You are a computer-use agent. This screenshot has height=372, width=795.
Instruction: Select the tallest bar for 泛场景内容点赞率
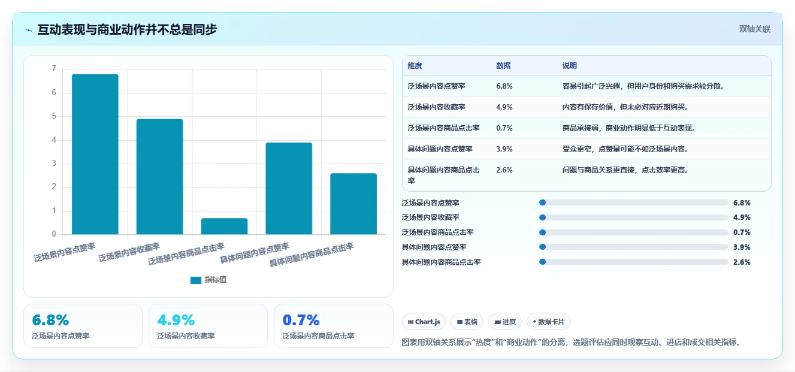95,154
